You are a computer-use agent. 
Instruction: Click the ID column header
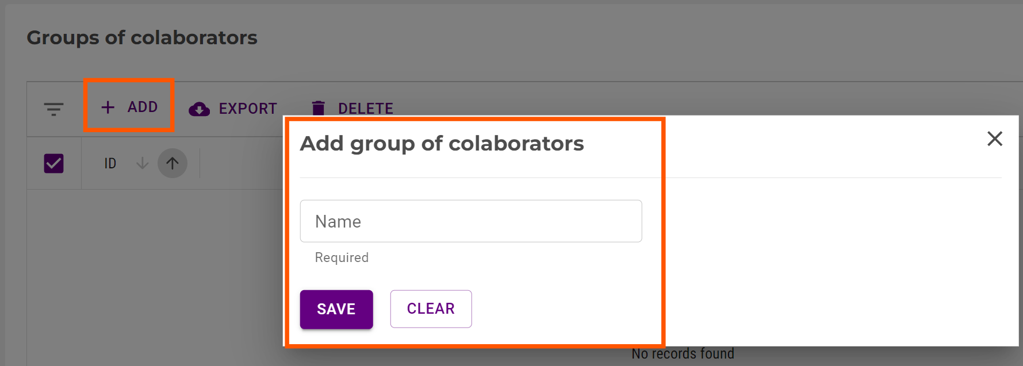[110, 164]
